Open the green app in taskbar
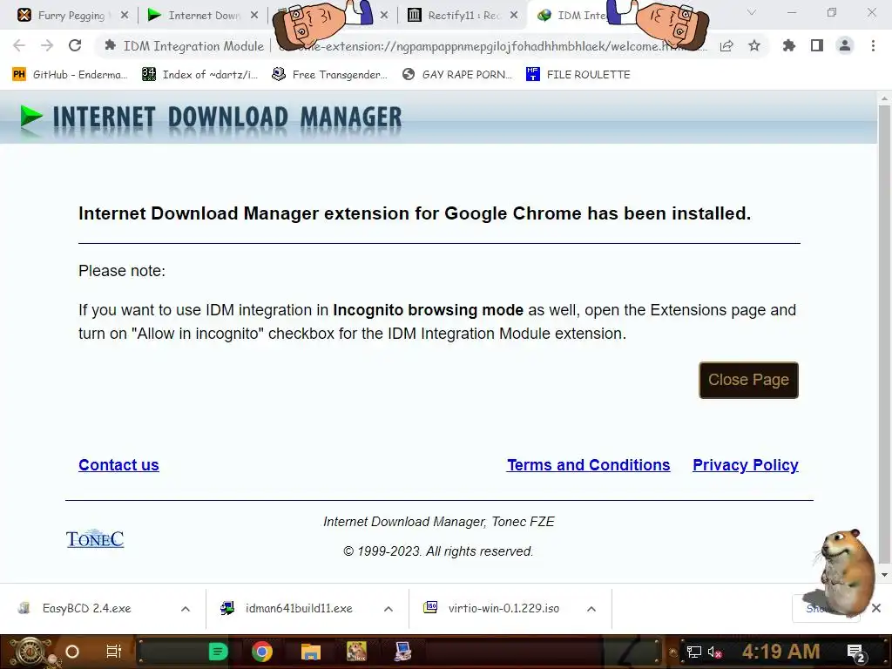Viewport: 892px width, 669px height. pyautogui.click(x=218, y=652)
